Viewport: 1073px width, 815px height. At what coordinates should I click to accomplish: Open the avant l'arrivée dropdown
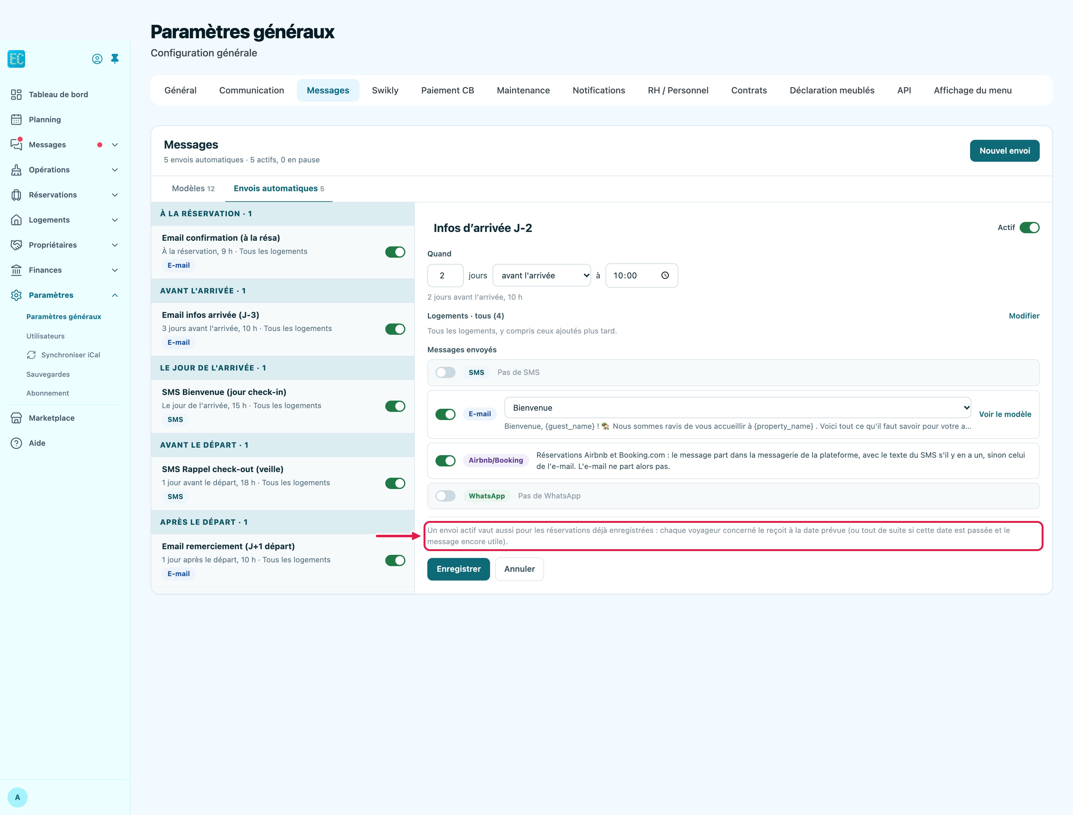[541, 275]
